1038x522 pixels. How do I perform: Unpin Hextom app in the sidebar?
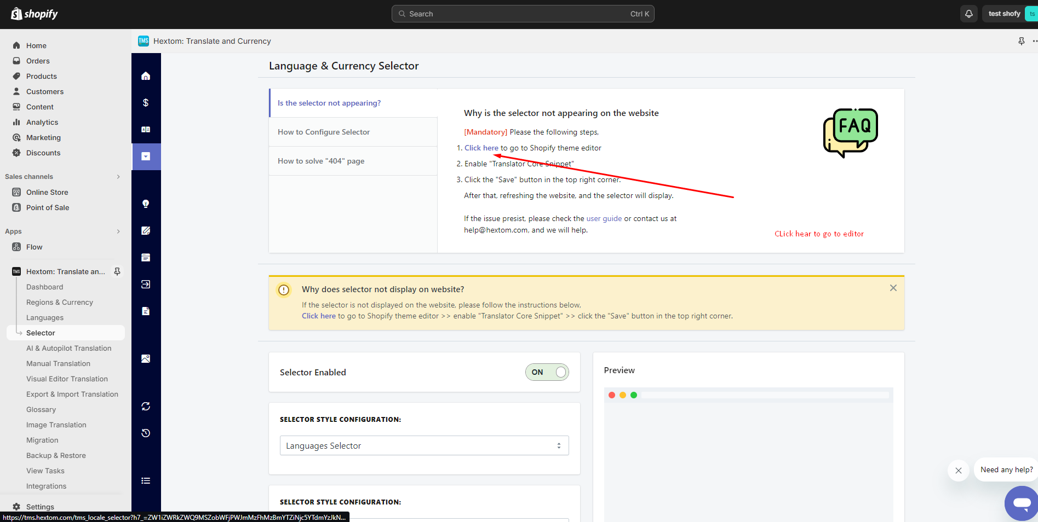117,271
